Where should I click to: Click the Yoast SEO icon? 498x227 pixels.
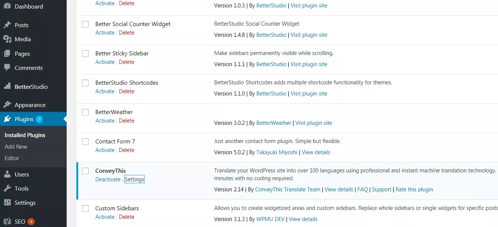pos(7,221)
